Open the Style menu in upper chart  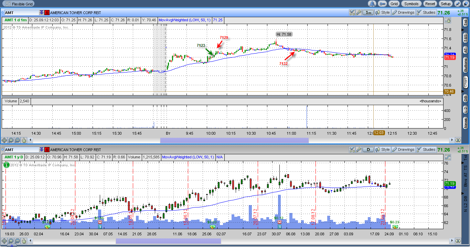pyautogui.click(x=383, y=13)
